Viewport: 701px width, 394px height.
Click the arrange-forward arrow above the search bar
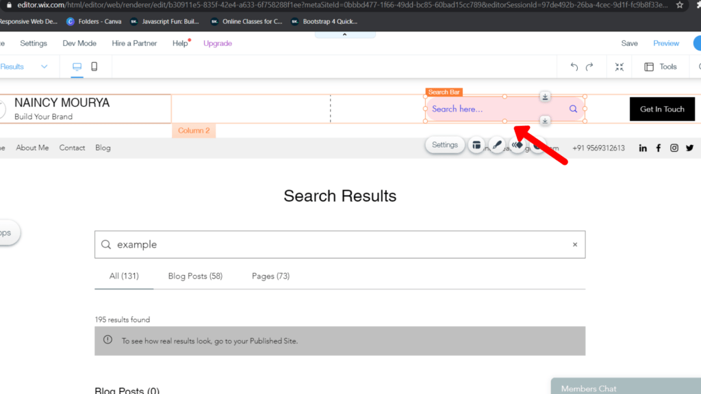coord(545,96)
